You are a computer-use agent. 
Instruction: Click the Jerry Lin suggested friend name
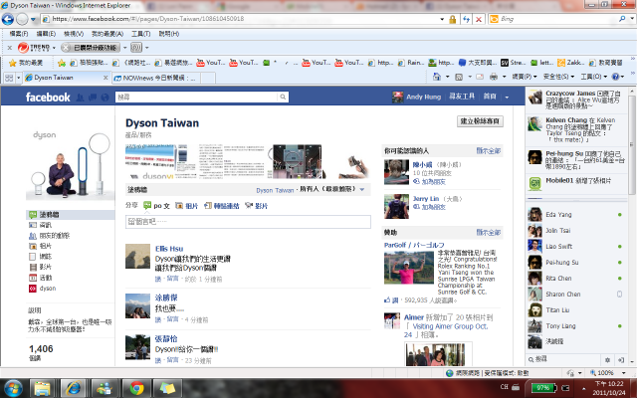click(x=426, y=199)
